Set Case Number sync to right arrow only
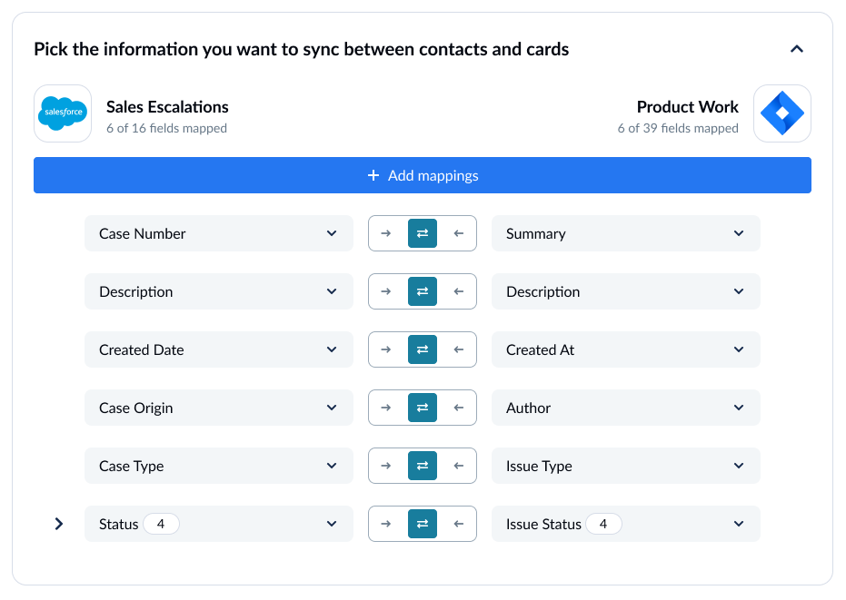This screenshot has width=846, height=600. click(386, 233)
